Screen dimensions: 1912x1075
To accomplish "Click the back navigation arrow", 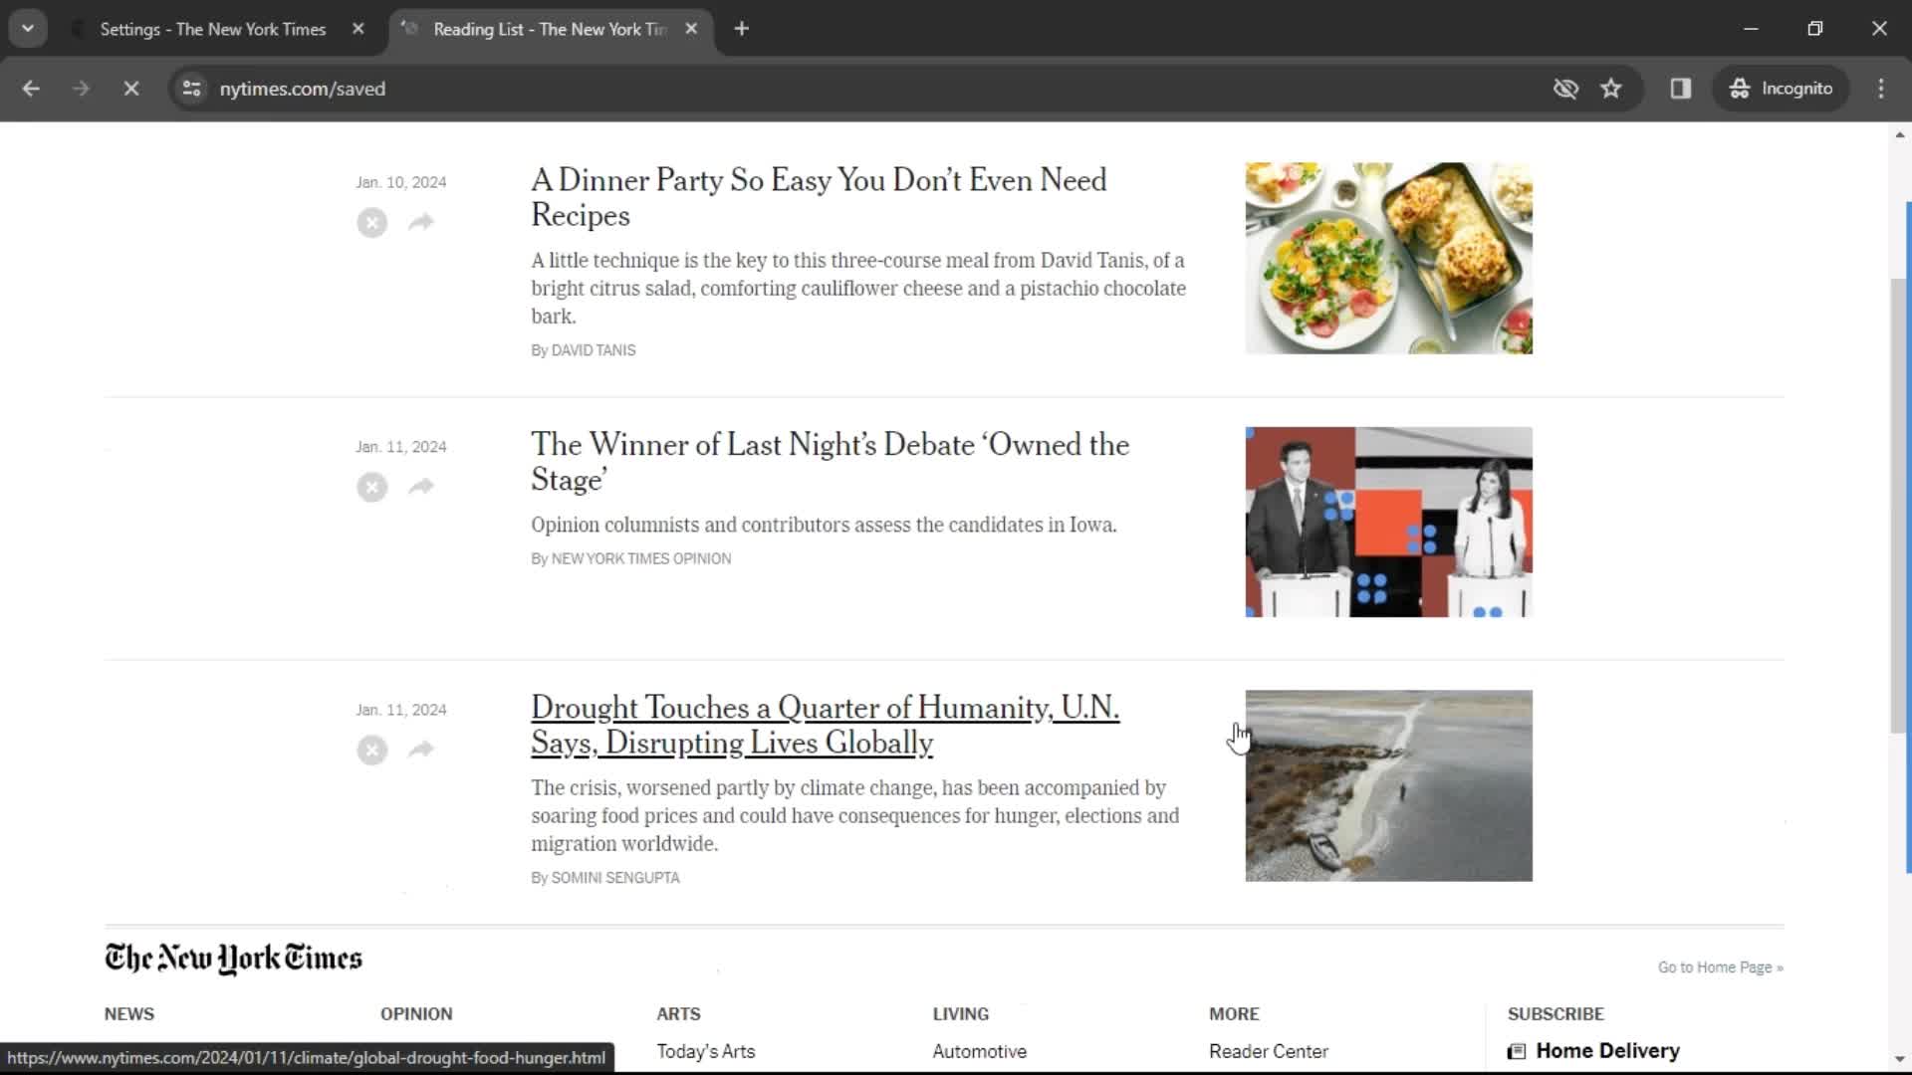I will (x=30, y=88).
